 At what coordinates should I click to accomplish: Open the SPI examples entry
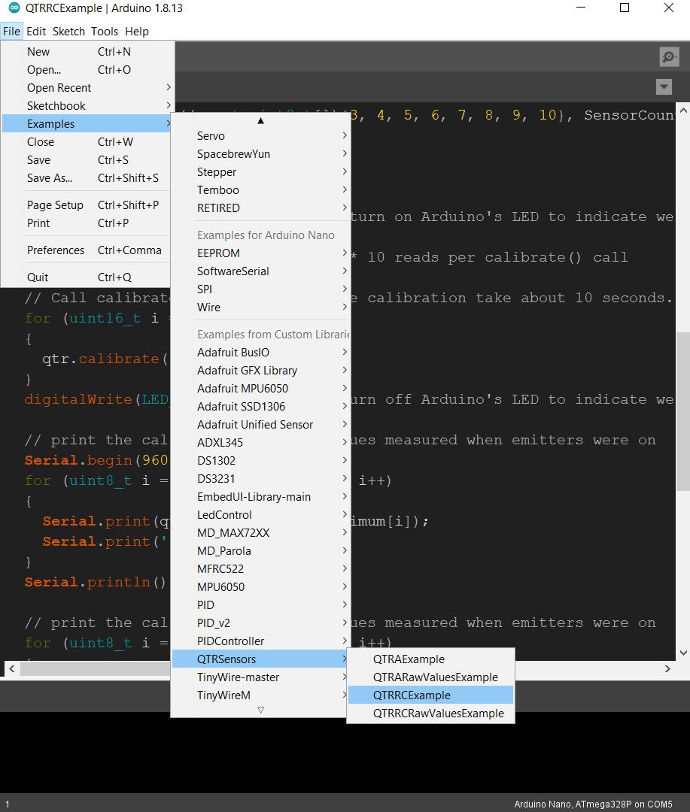(261, 289)
